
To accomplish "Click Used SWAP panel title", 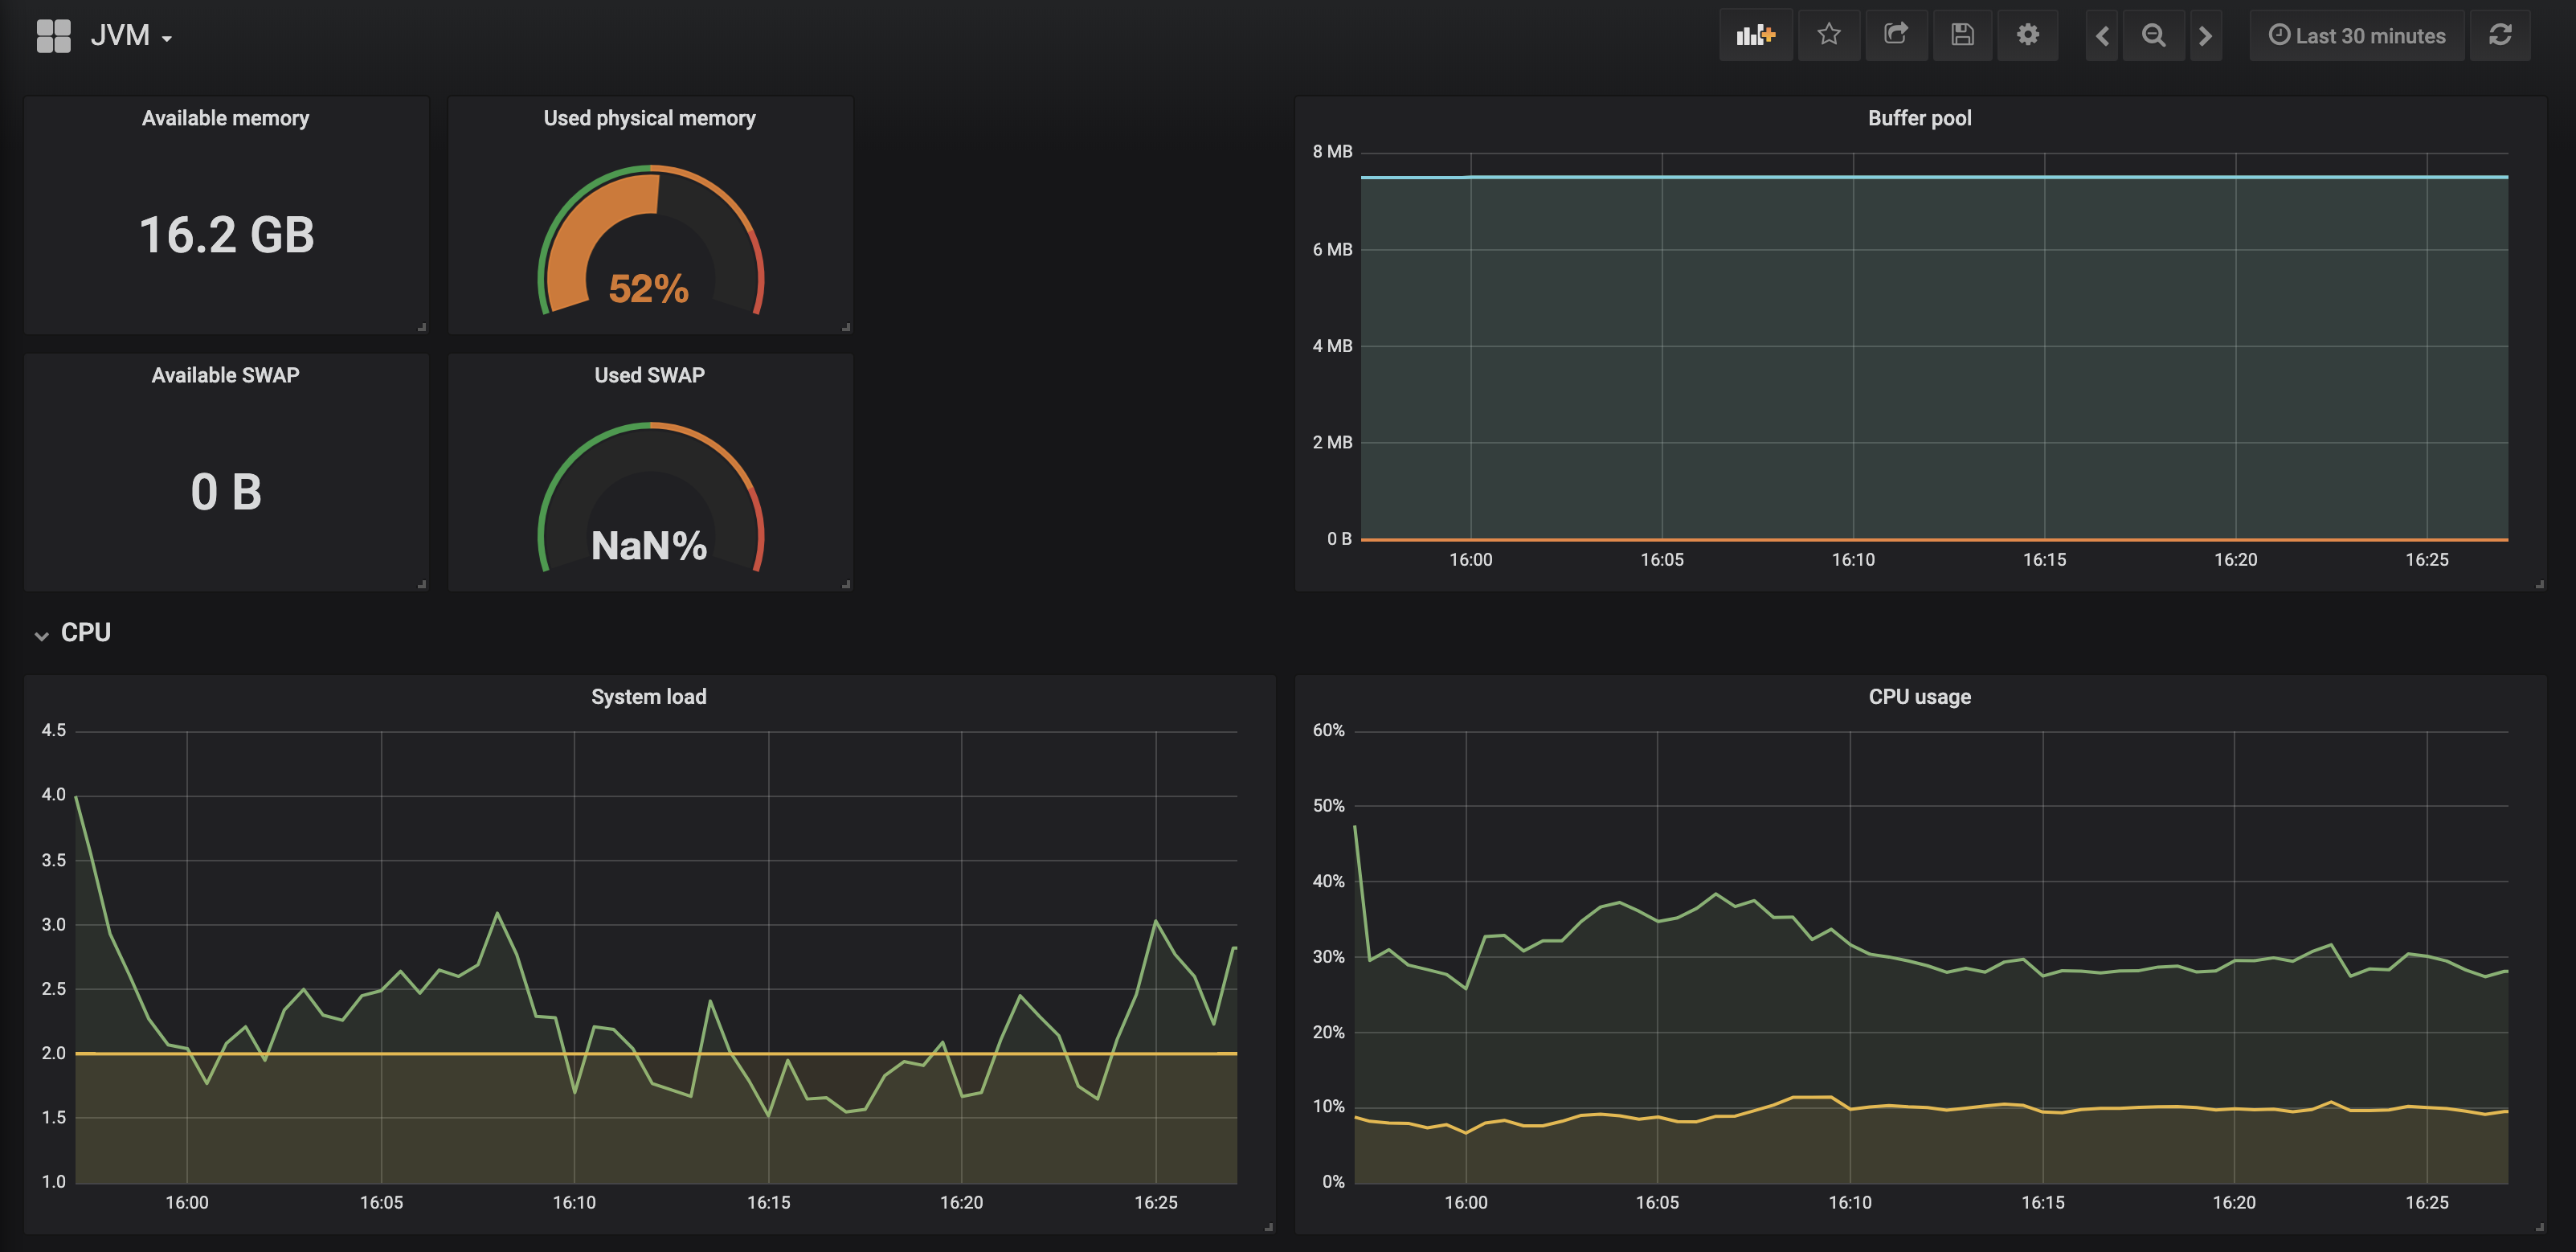I will click(649, 375).
